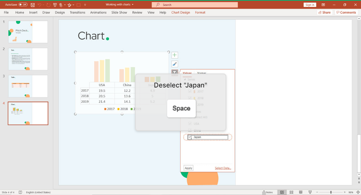Screen dimensions: 361x195
Task: Click Ribbon Display Options icon
Action: click(323, 5)
